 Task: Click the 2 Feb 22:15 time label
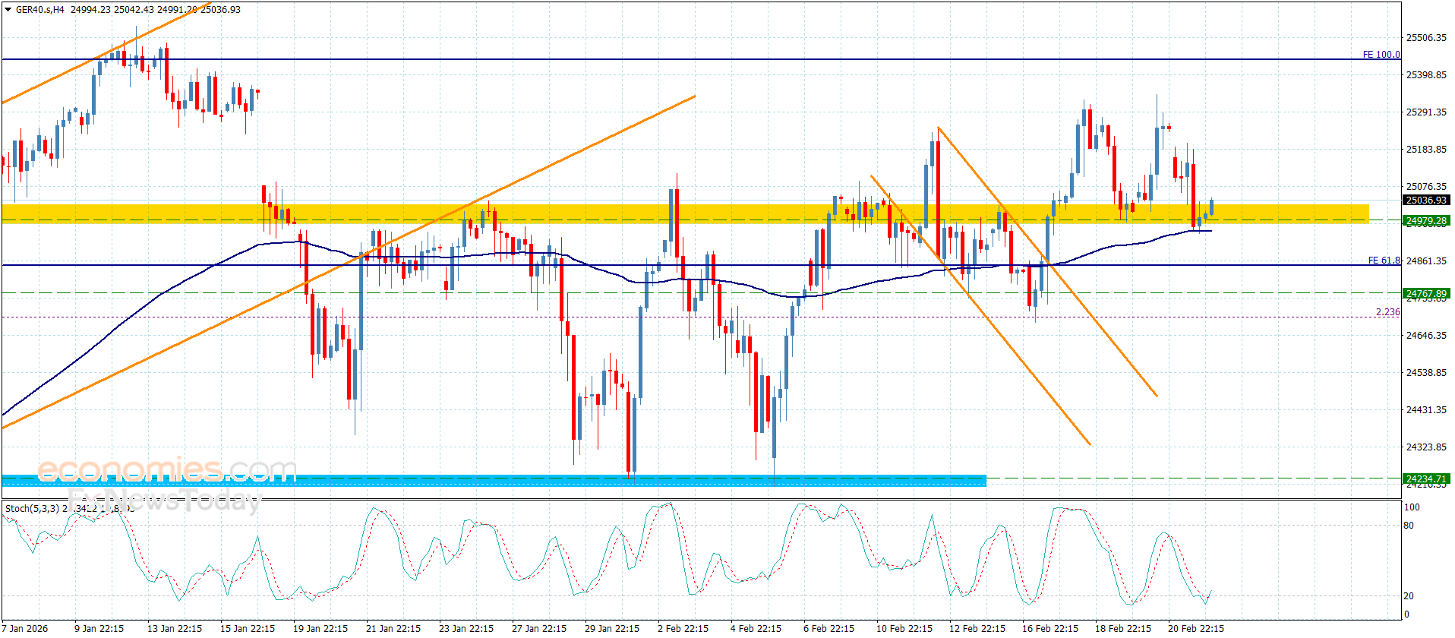tap(683, 628)
